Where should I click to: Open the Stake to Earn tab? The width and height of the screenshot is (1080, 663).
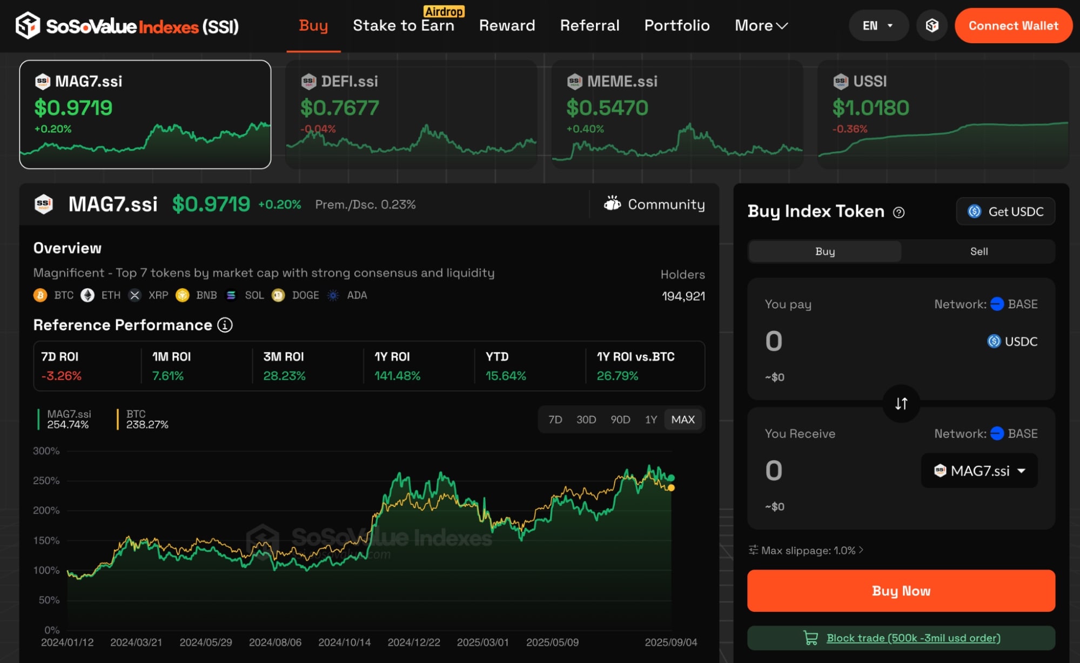pos(403,25)
